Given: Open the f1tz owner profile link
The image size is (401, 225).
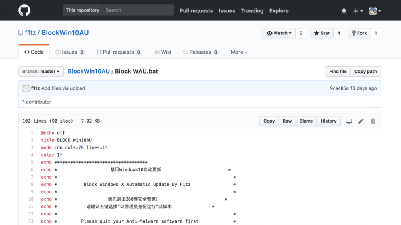Looking at the screenshot, I should [x=30, y=33].
